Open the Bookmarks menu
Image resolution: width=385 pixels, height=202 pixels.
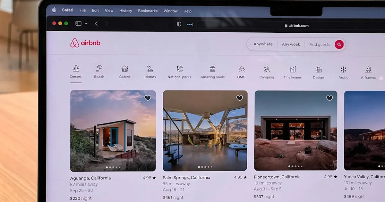(x=148, y=11)
